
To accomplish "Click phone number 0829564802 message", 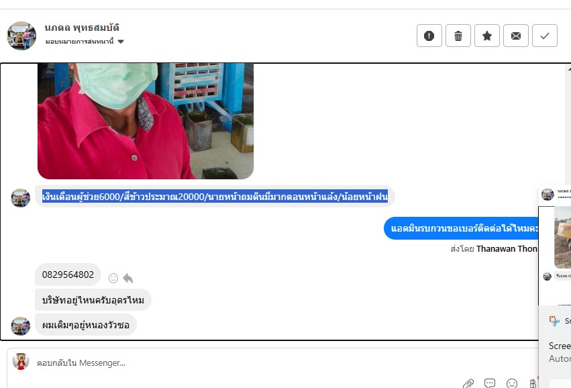I will click(68, 275).
